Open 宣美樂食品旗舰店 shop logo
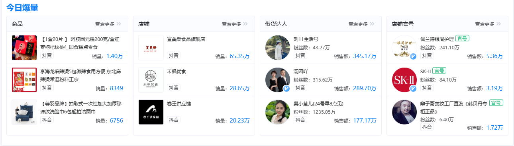 point(151,48)
